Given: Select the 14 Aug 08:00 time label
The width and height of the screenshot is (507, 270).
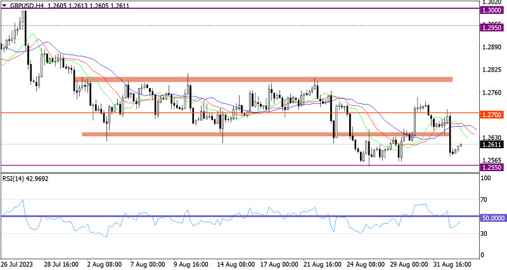Looking at the screenshot, I should (235, 264).
